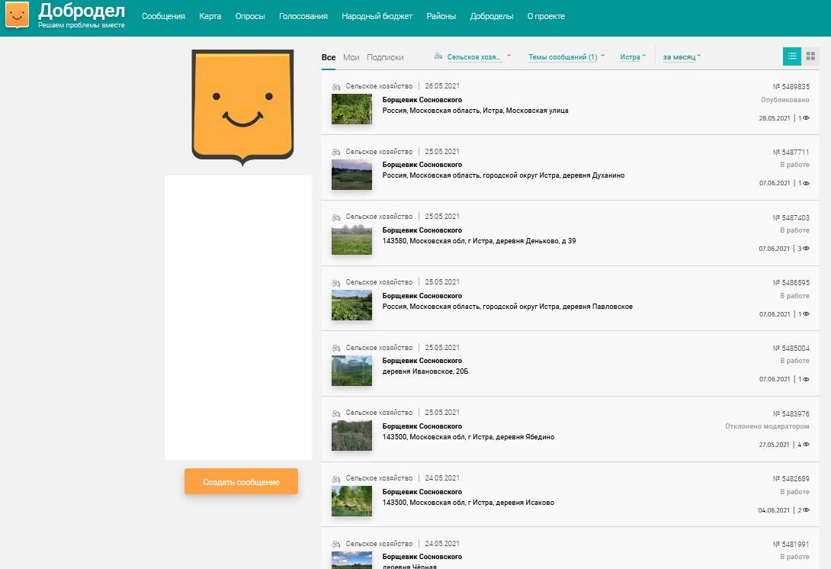Expand the Сельское хозяйство category dropdown
The height and width of the screenshot is (569, 831).
point(479,57)
